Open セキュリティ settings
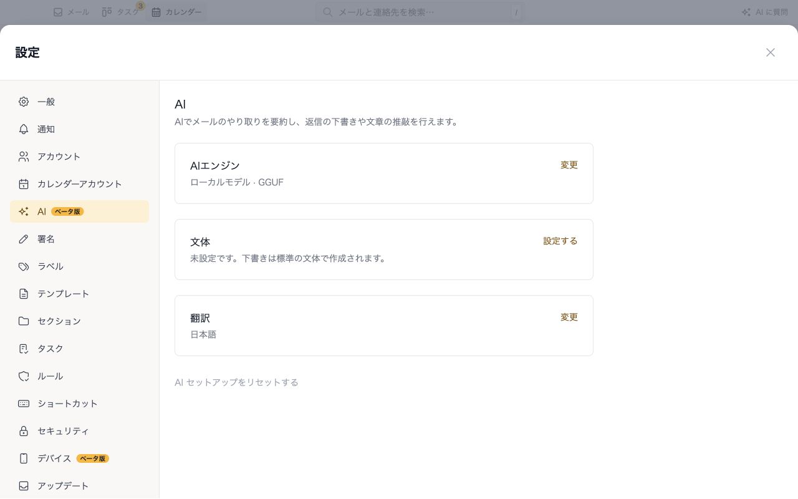The height and width of the screenshot is (499, 798). click(79, 431)
